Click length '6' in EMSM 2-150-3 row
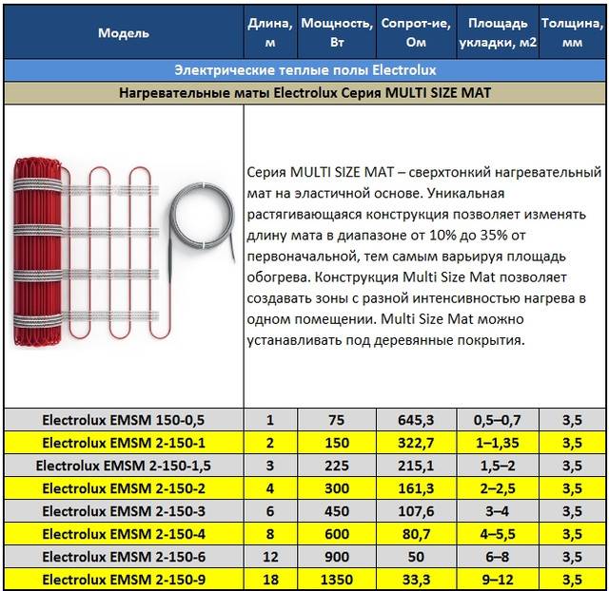The width and height of the screenshot is (609, 591). point(270,511)
